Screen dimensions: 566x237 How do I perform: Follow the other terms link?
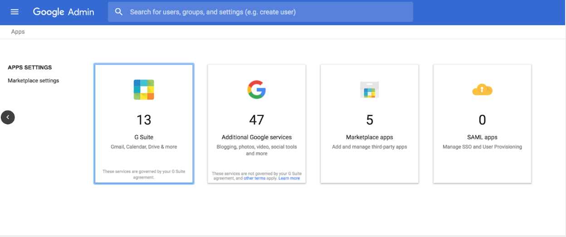pos(254,178)
